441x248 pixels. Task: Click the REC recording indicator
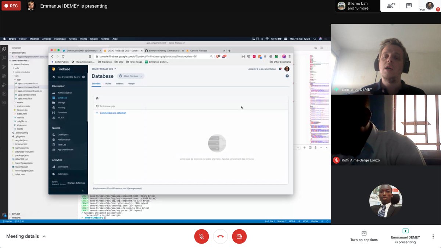[11, 6]
